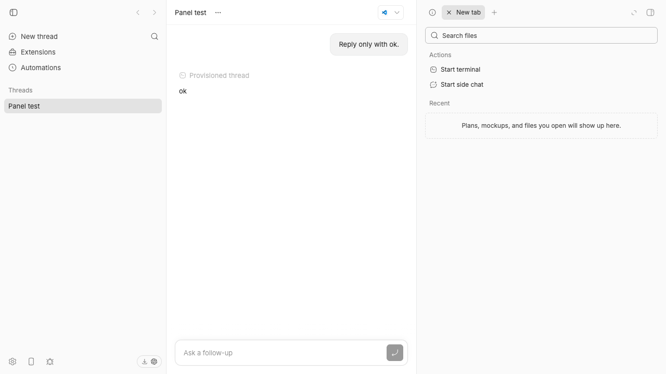
Task: Toggle the right side panel icon
Action: click(x=650, y=12)
